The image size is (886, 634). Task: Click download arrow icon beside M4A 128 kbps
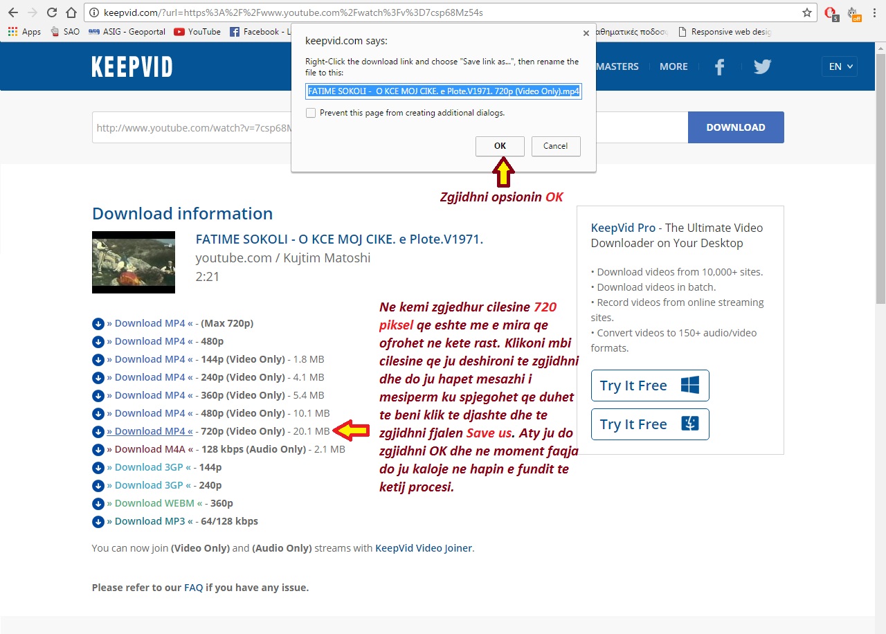pos(98,450)
